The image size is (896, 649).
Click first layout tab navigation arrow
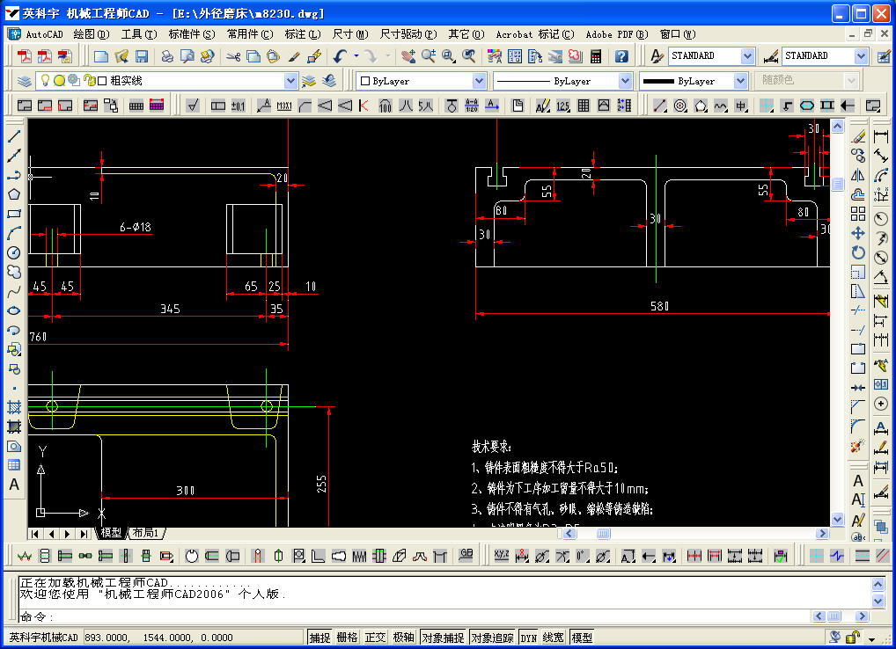click(35, 534)
